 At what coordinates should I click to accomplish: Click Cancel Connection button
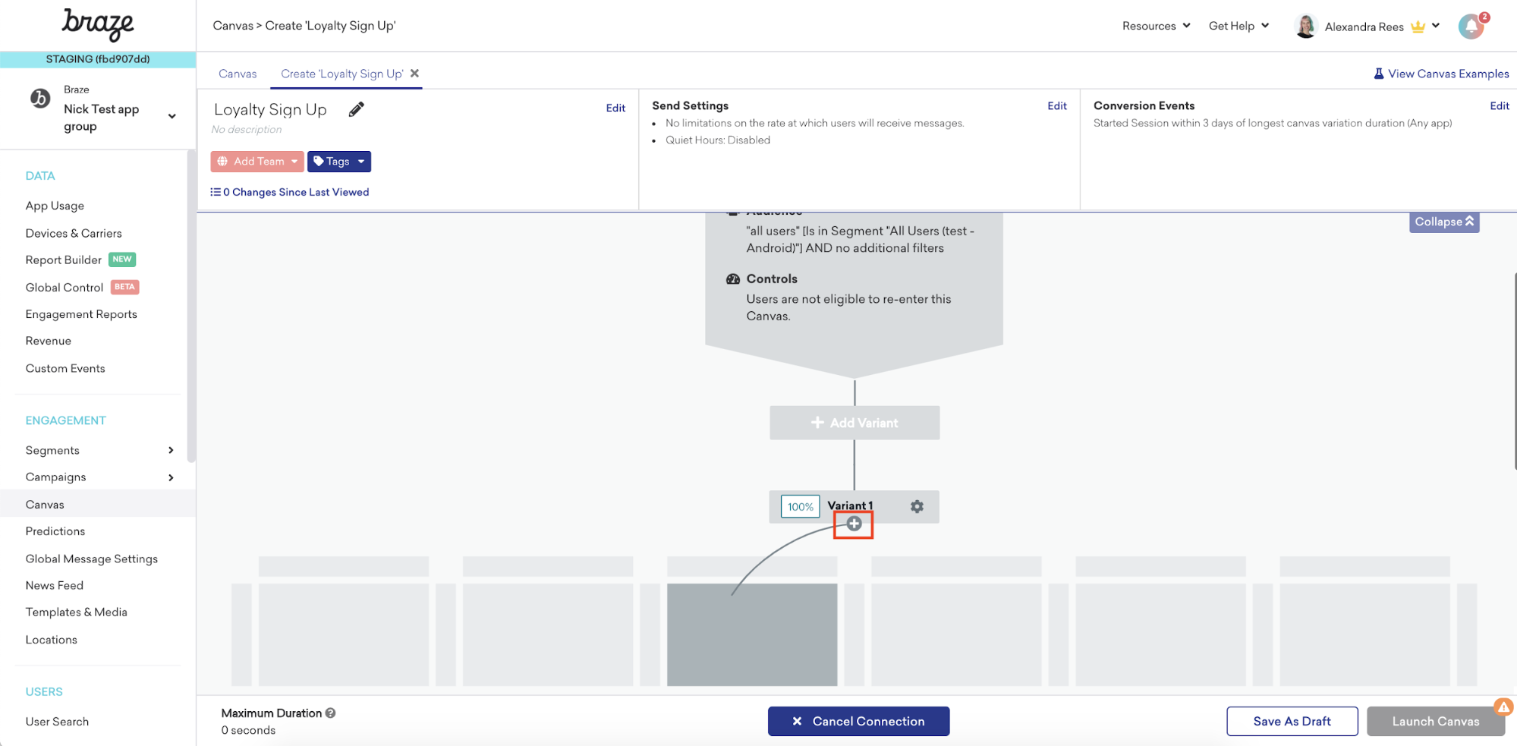tap(858, 721)
